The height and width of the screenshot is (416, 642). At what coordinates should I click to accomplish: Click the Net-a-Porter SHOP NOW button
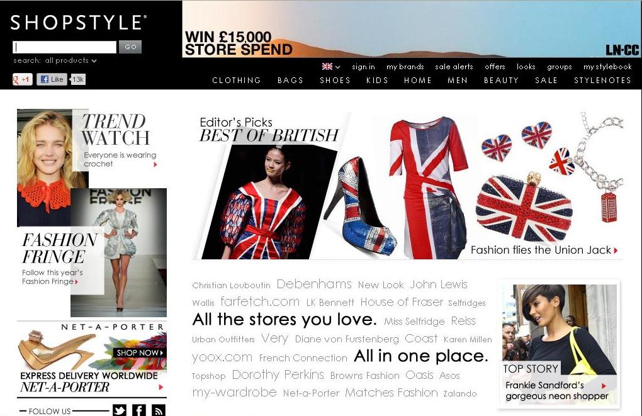coord(140,352)
